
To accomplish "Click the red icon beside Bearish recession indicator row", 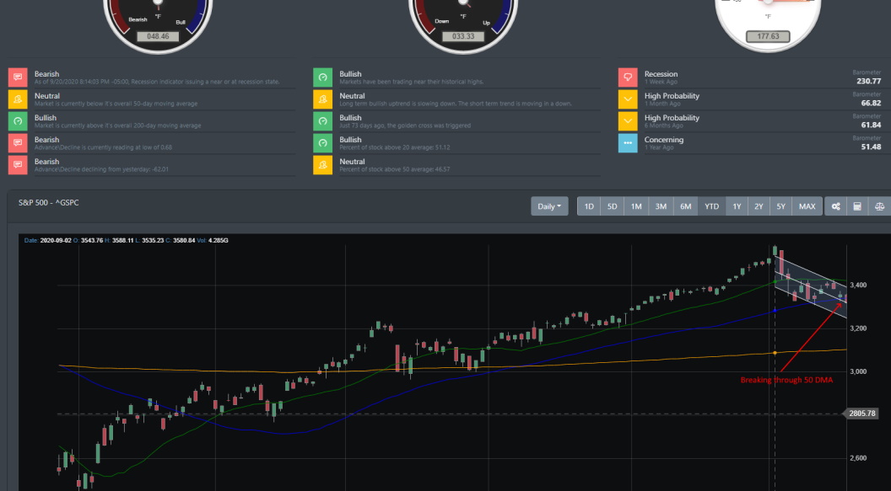I will 18,77.
